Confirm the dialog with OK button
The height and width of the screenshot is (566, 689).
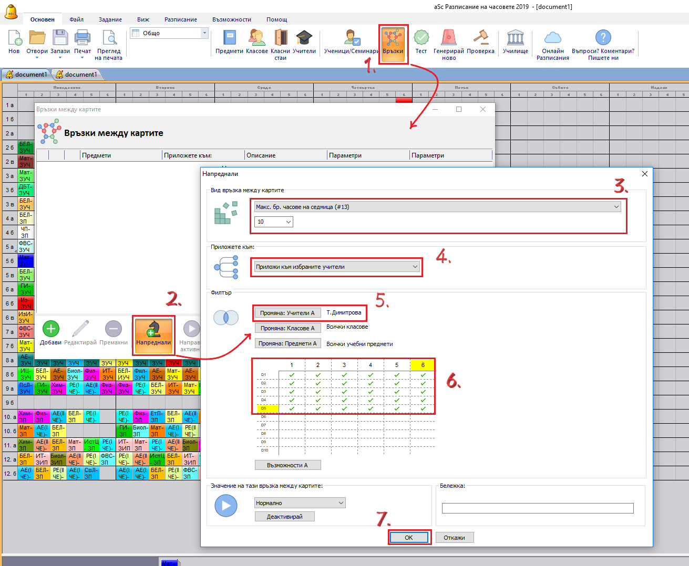[409, 538]
